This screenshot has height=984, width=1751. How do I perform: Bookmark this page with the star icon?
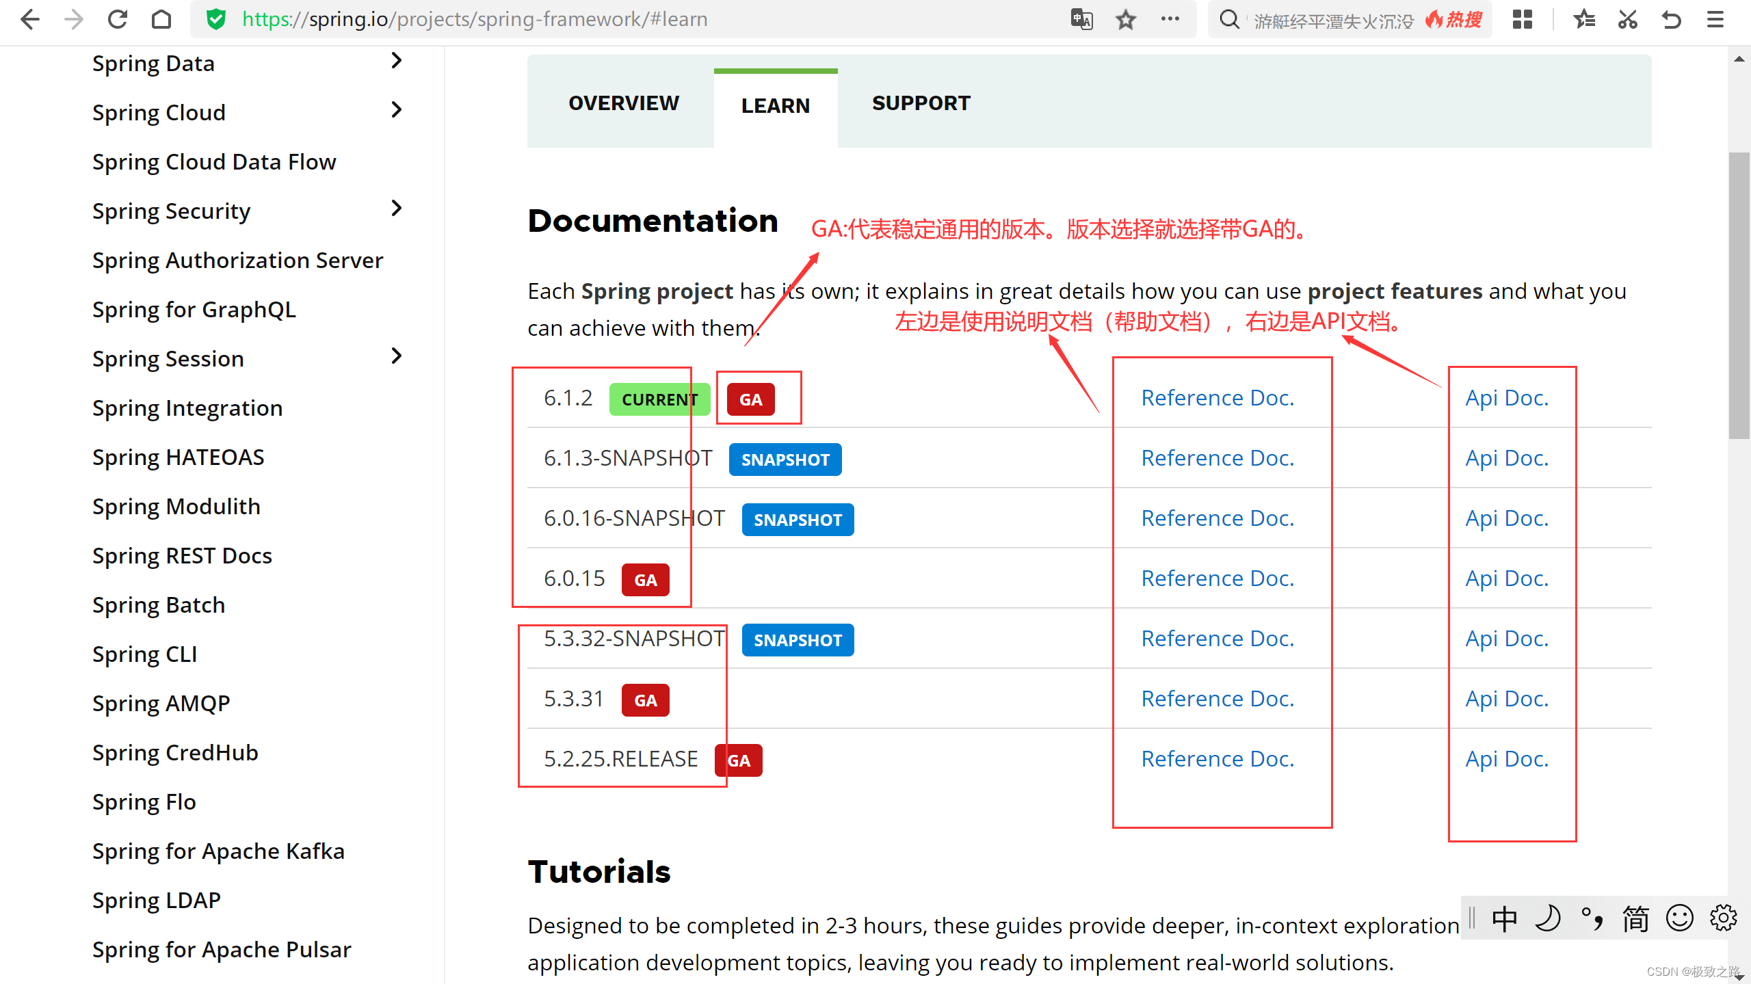(1126, 19)
